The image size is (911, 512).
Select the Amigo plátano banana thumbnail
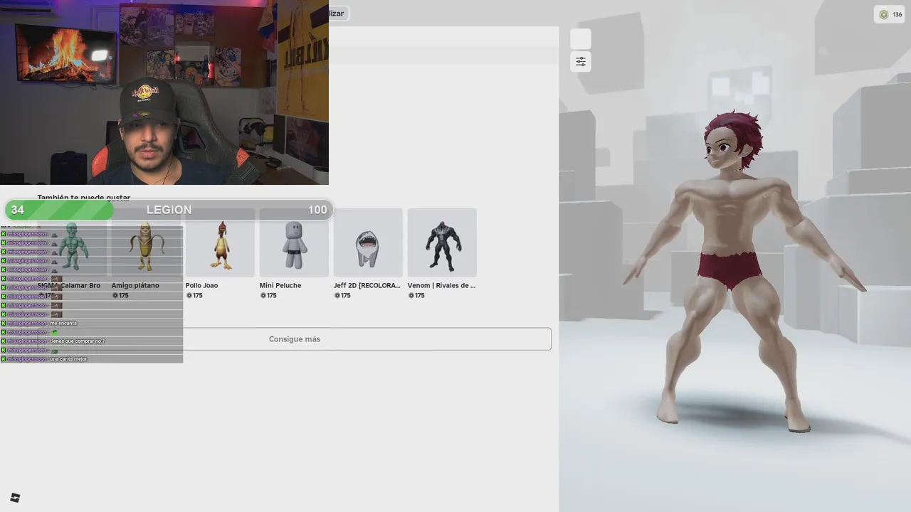coord(146,242)
